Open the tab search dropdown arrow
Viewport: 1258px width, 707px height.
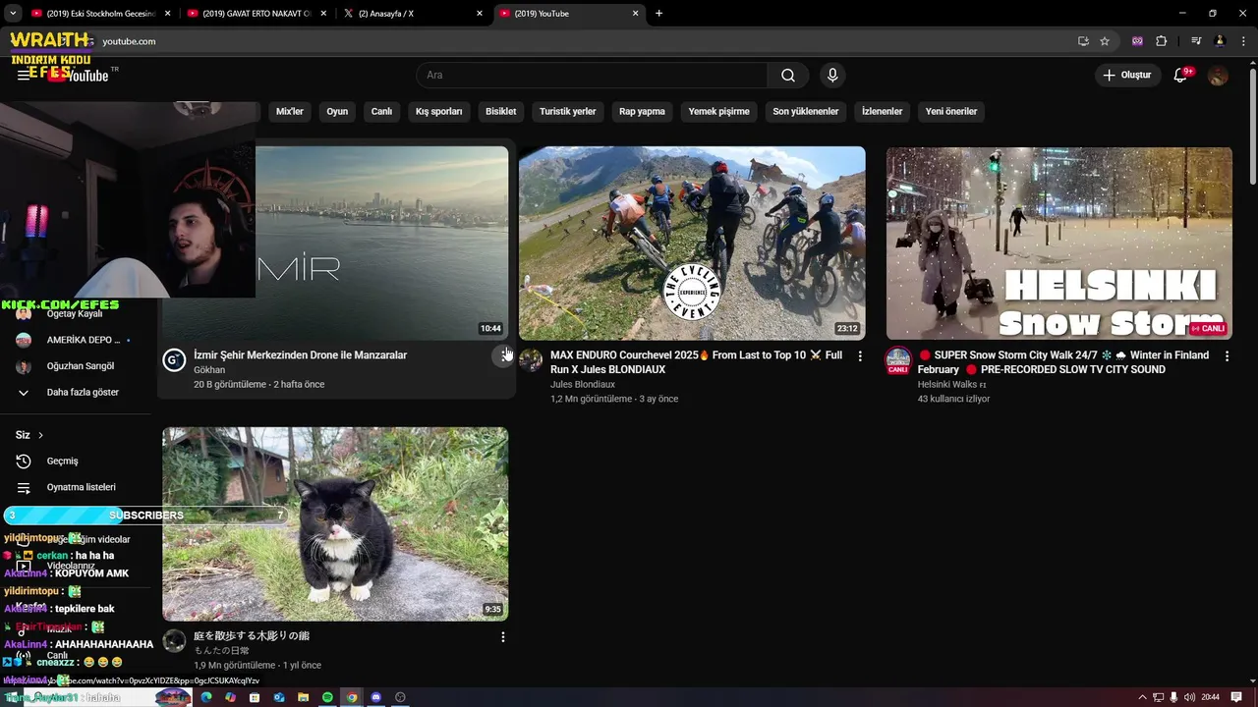(12, 14)
